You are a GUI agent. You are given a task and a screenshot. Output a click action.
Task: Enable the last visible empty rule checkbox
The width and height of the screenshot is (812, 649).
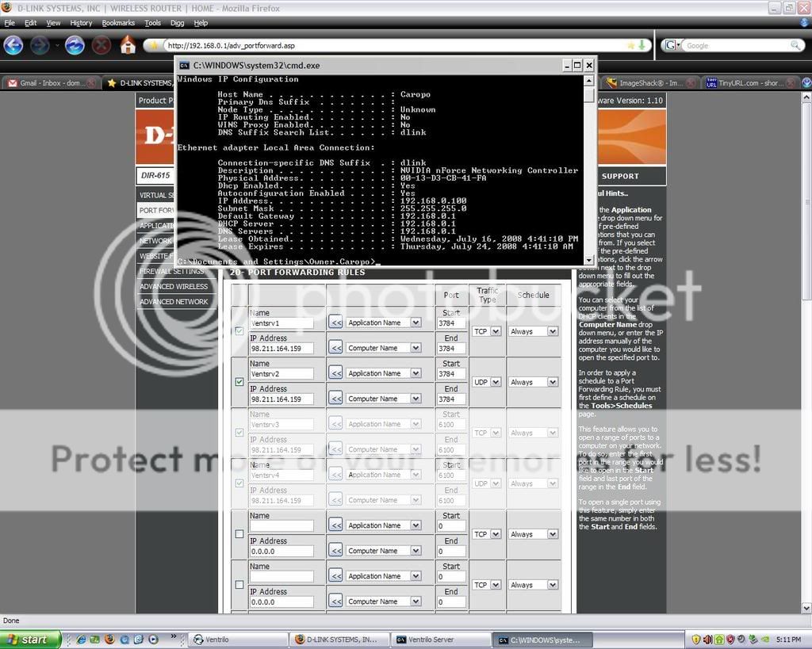[239, 584]
